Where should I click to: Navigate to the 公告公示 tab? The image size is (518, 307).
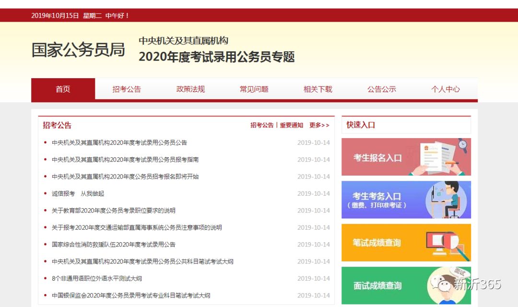[x=382, y=89]
